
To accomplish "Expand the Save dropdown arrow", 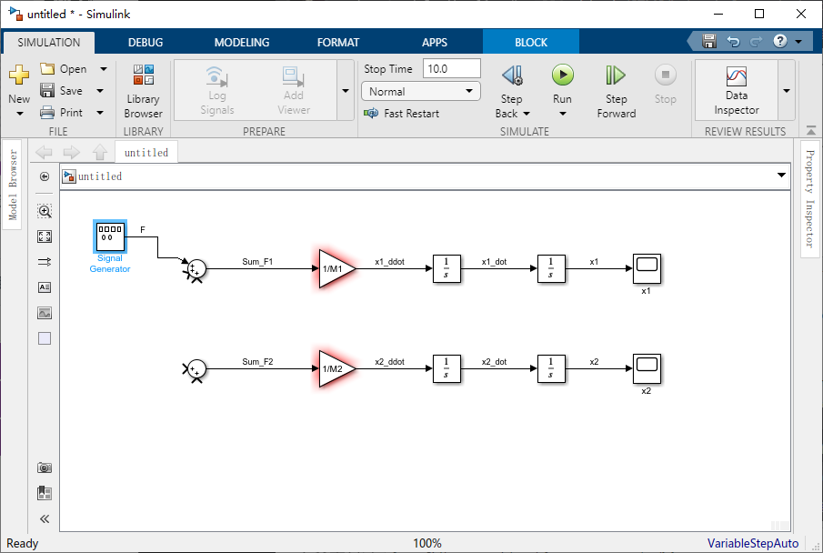I will coord(100,91).
